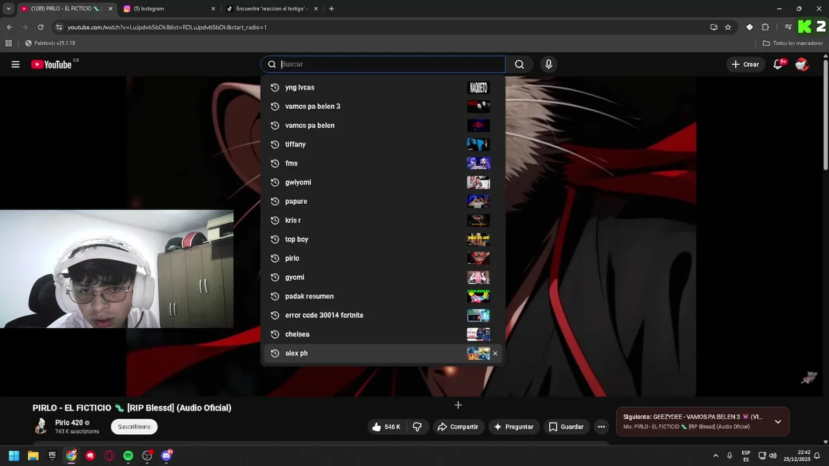The image size is (829, 466).
Task: Open YouTube notifications bell
Action: click(x=778, y=64)
